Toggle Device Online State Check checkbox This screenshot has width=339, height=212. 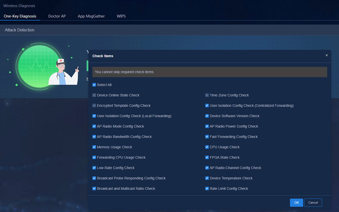pos(94,95)
